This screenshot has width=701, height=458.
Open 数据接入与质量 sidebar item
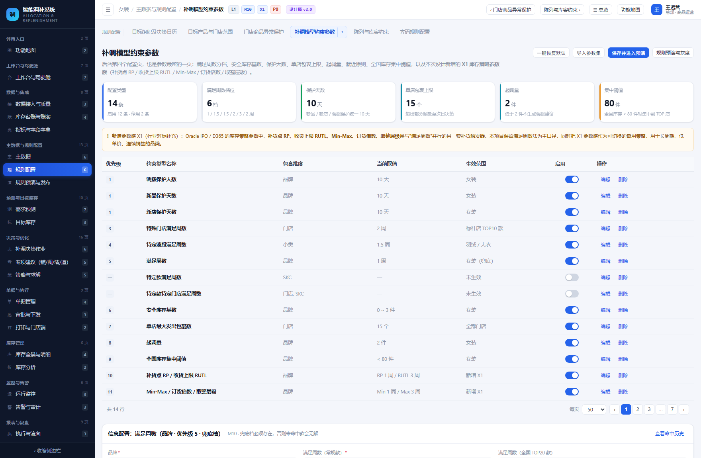pyautogui.click(x=47, y=104)
